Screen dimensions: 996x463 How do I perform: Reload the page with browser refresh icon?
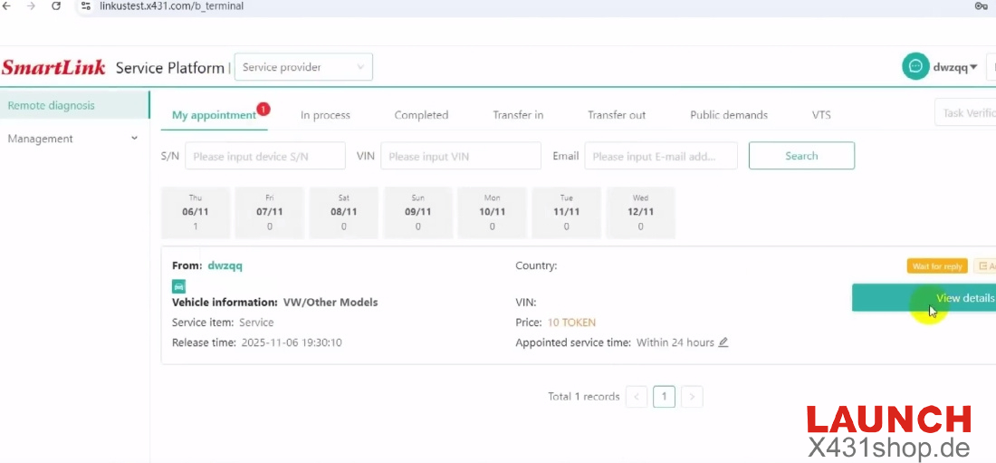tap(56, 6)
